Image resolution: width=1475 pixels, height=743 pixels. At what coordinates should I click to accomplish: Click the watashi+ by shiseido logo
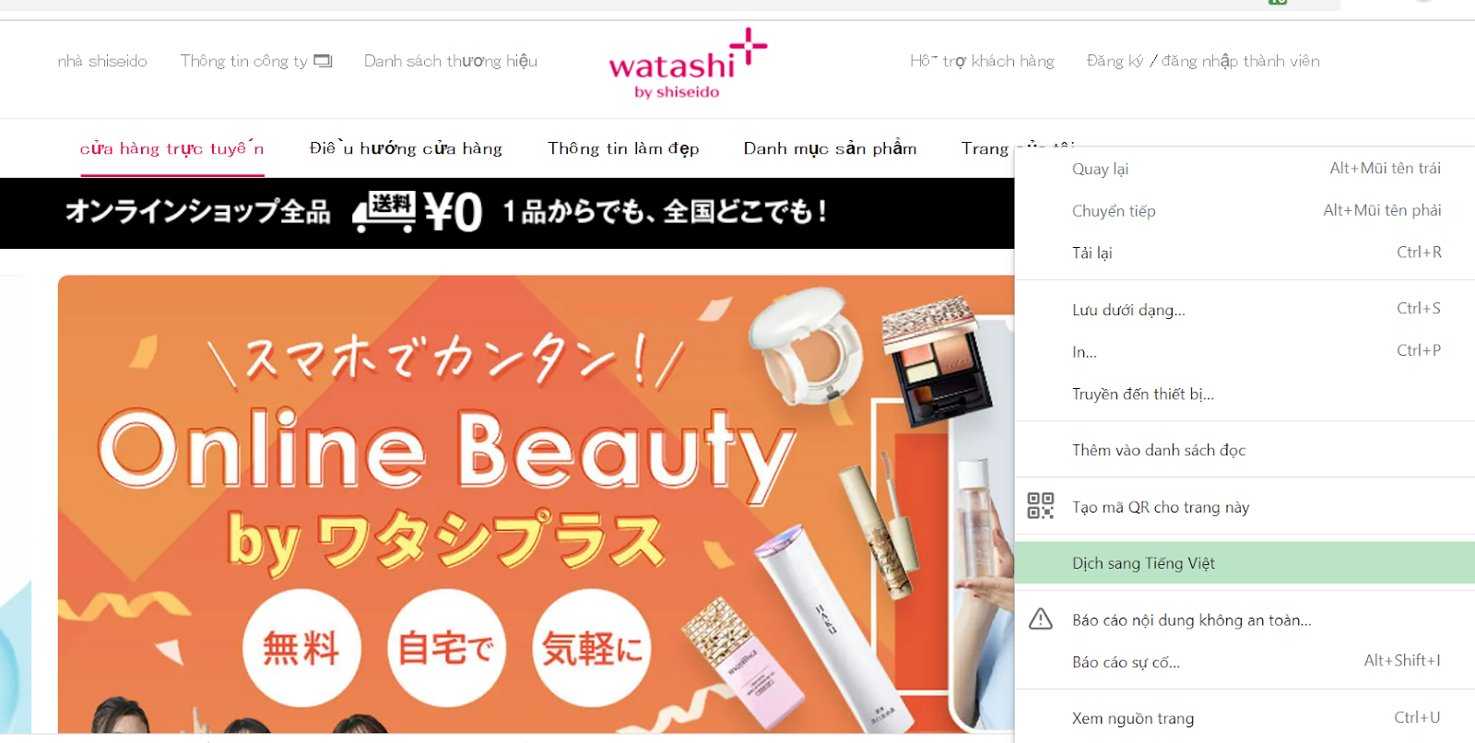click(687, 64)
